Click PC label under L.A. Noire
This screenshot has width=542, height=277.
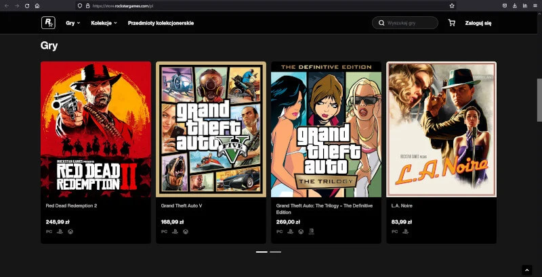(395, 232)
